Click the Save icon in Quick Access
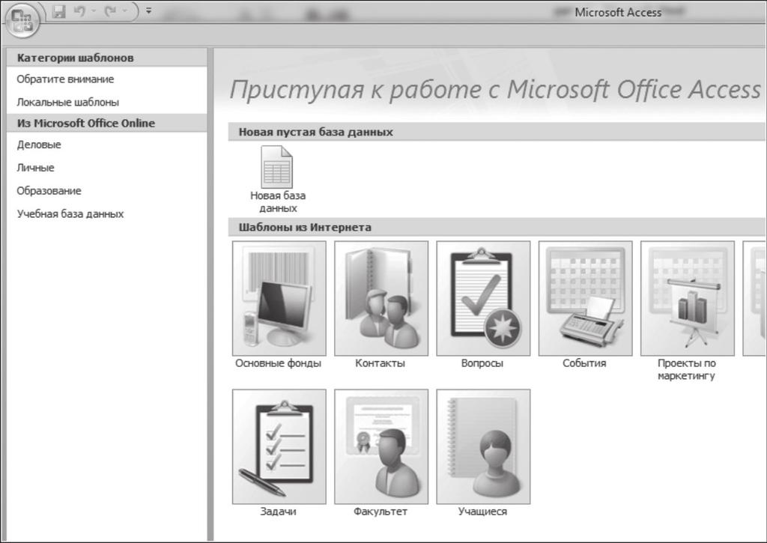Image resolution: width=767 pixels, height=543 pixels. 58,10
